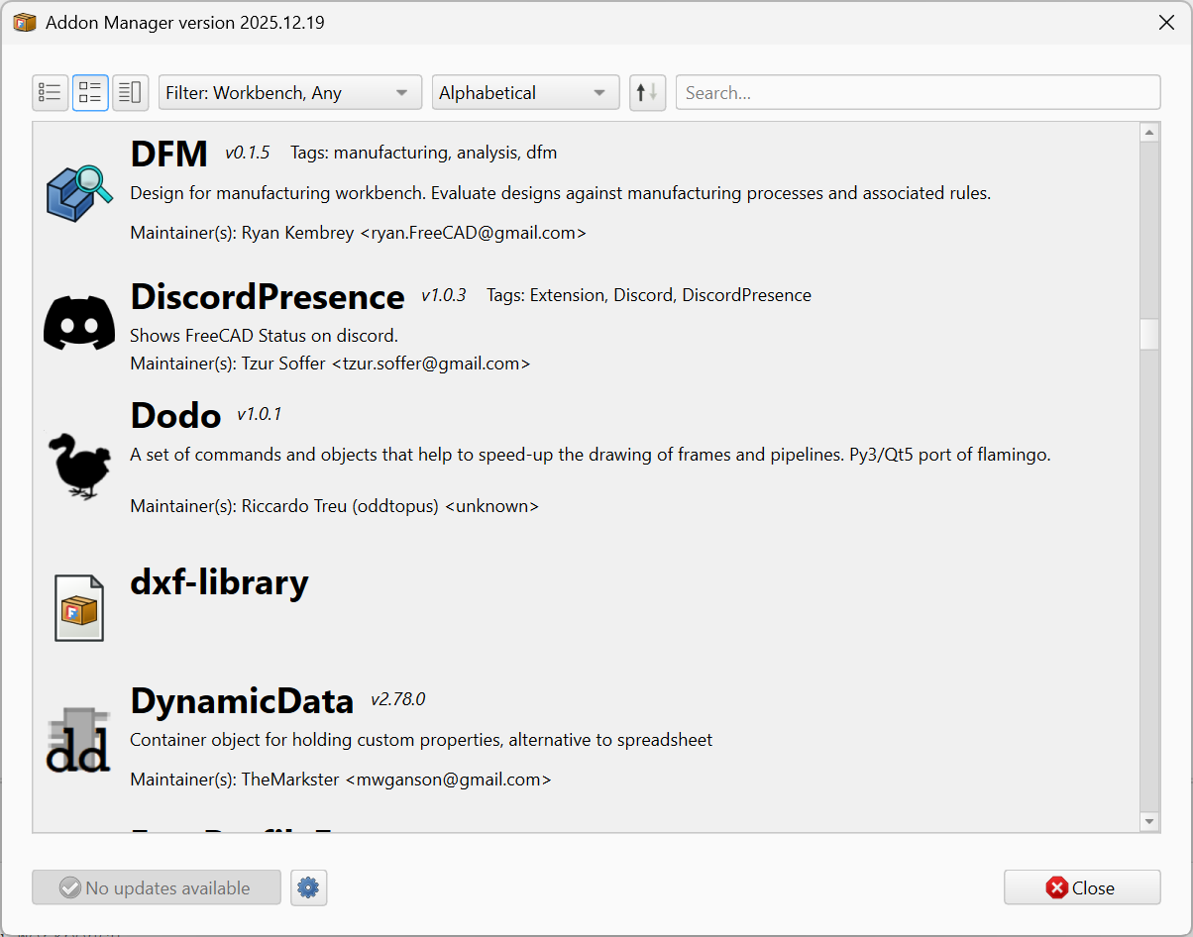Click the DynamicData version v2.78.0 label
The width and height of the screenshot is (1193, 937).
coord(398,699)
